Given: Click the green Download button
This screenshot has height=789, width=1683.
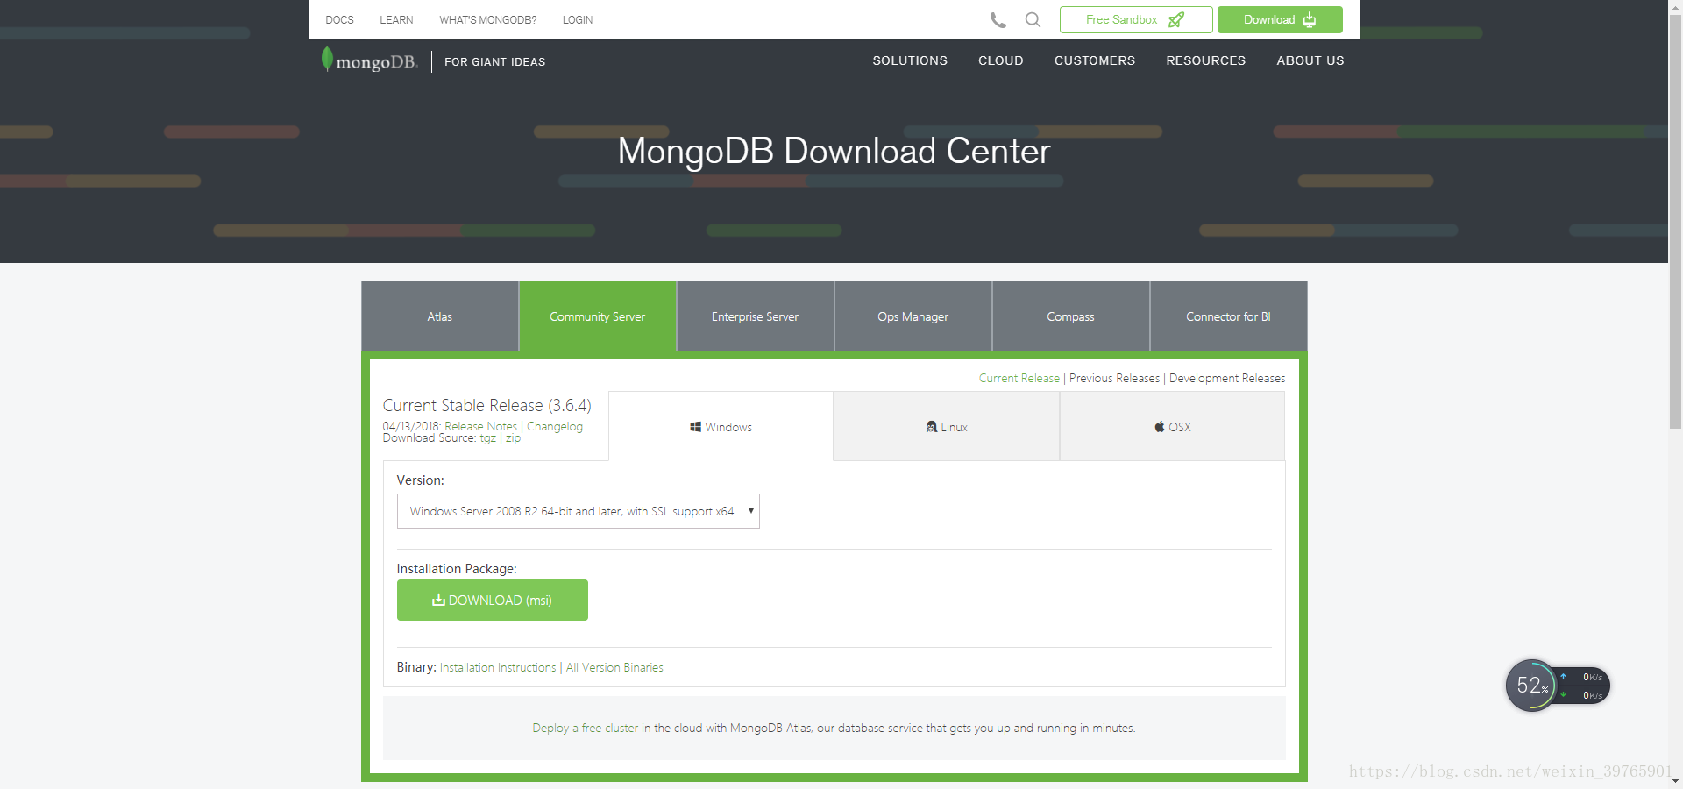Looking at the screenshot, I should (1280, 19).
